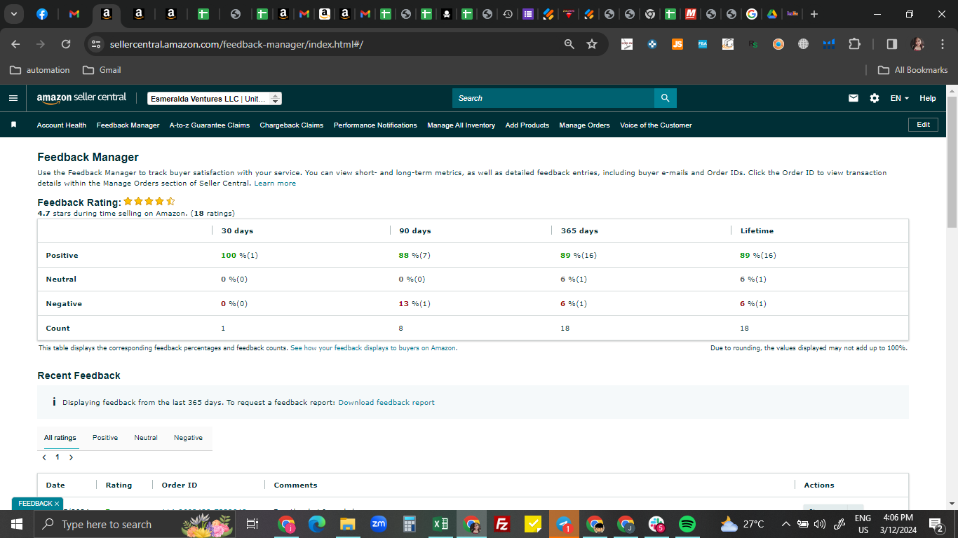This screenshot has height=538, width=958.
Task: Click Download feedback report link
Action: tap(386, 403)
